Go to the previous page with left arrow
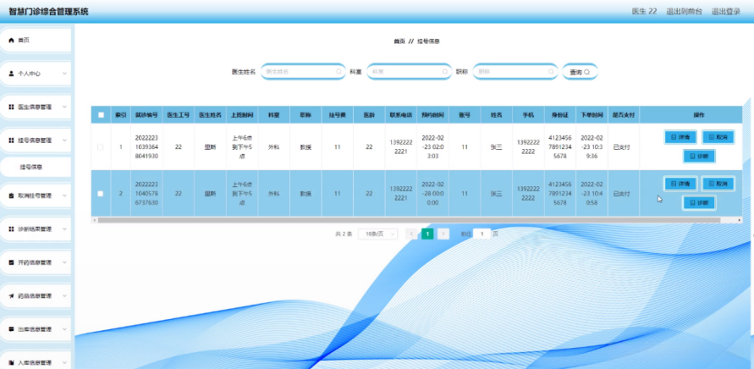Image resolution: width=754 pixels, height=369 pixels. pyautogui.click(x=411, y=234)
